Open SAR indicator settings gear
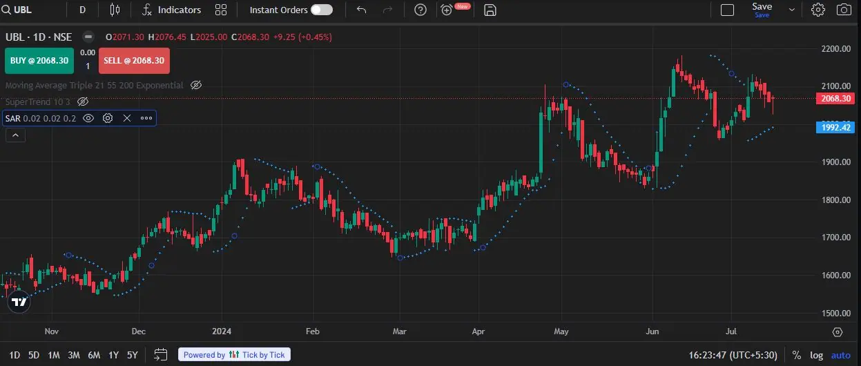The width and height of the screenshot is (861, 366). [108, 118]
